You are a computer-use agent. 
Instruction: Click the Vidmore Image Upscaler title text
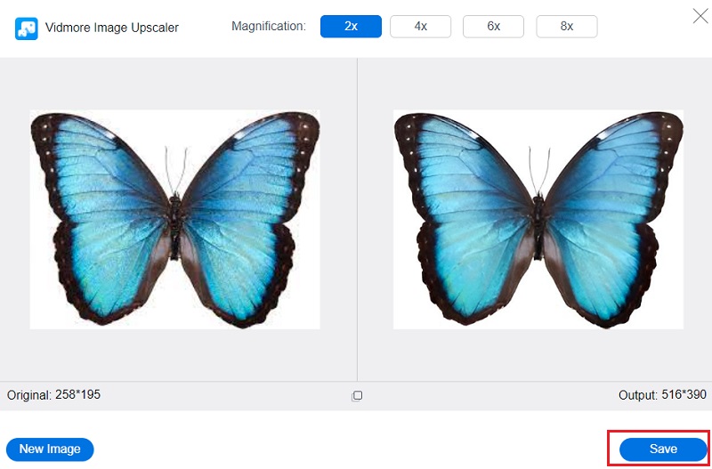click(111, 28)
